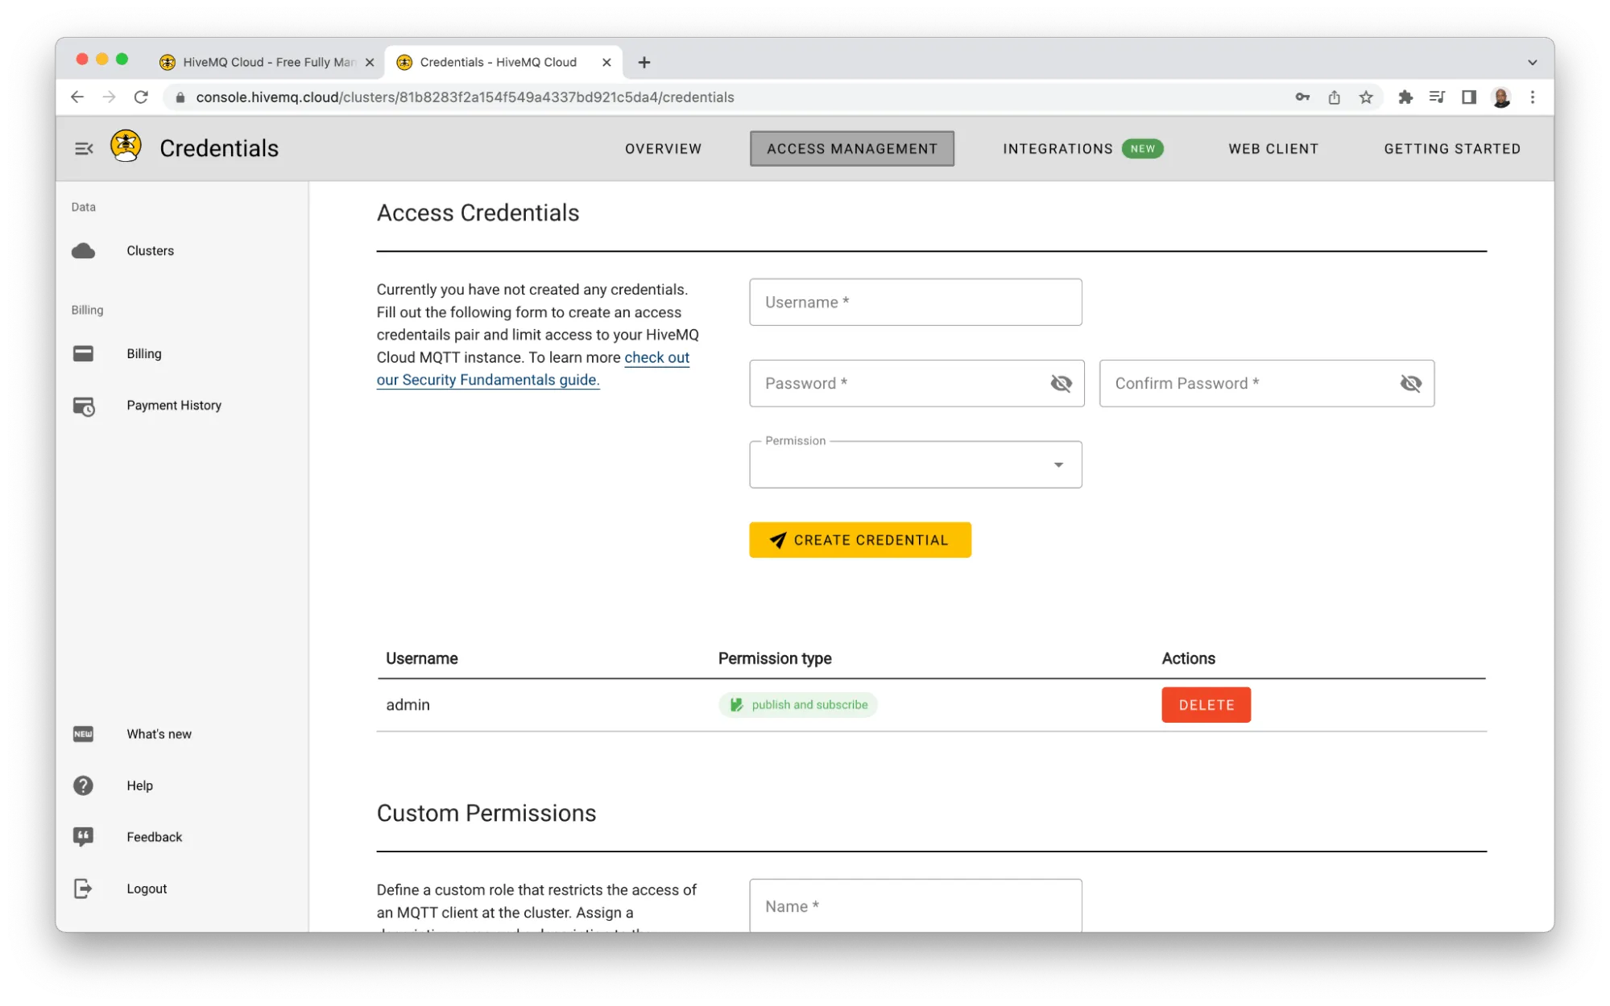Image resolution: width=1610 pixels, height=1006 pixels.
Task: Click the Feedback sidebar icon
Action: click(84, 837)
